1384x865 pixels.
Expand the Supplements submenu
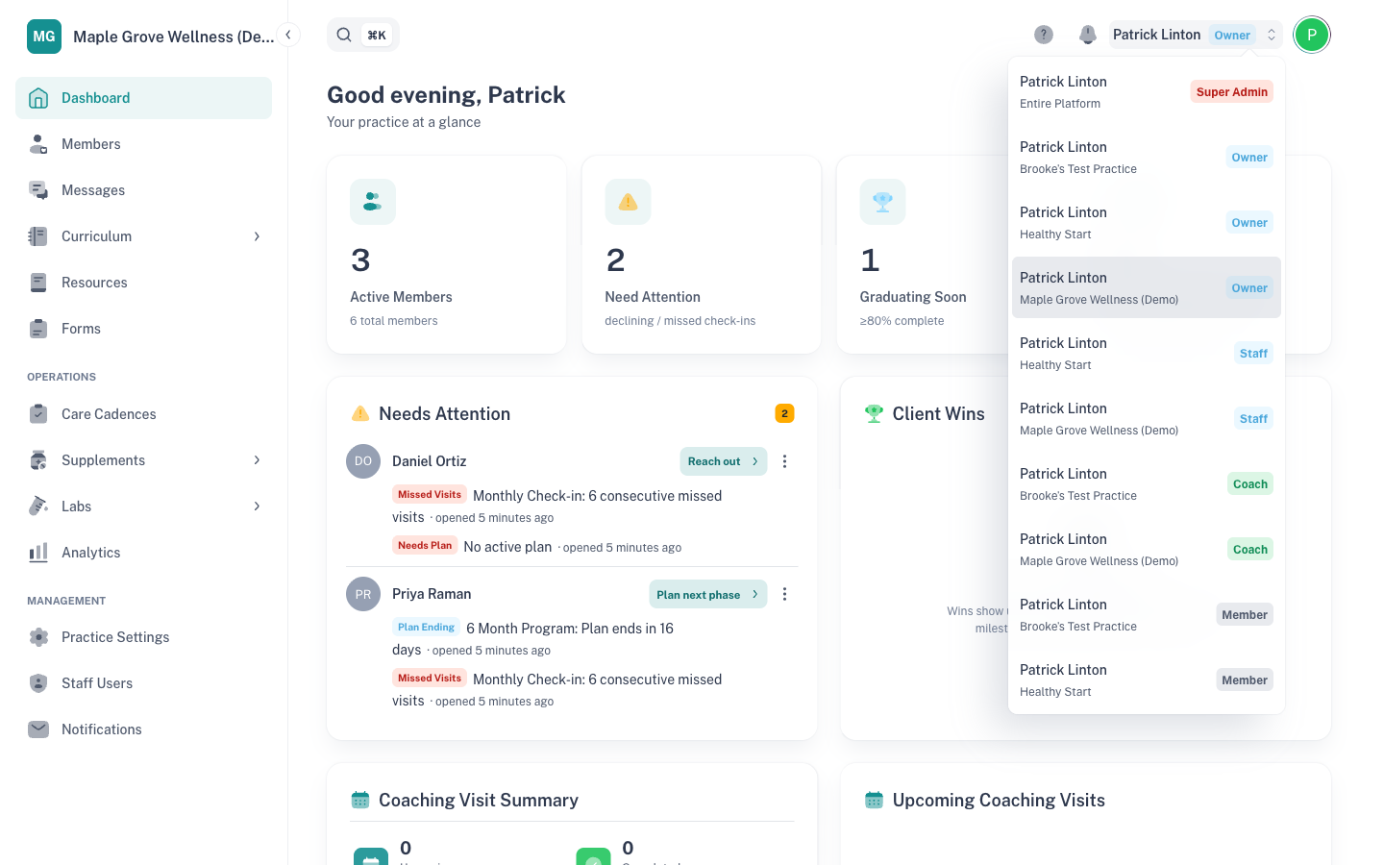point(257,460)
